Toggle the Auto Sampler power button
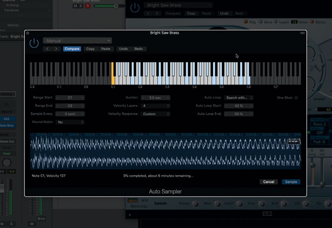The image size is (332, 228). tap(34, 43)
